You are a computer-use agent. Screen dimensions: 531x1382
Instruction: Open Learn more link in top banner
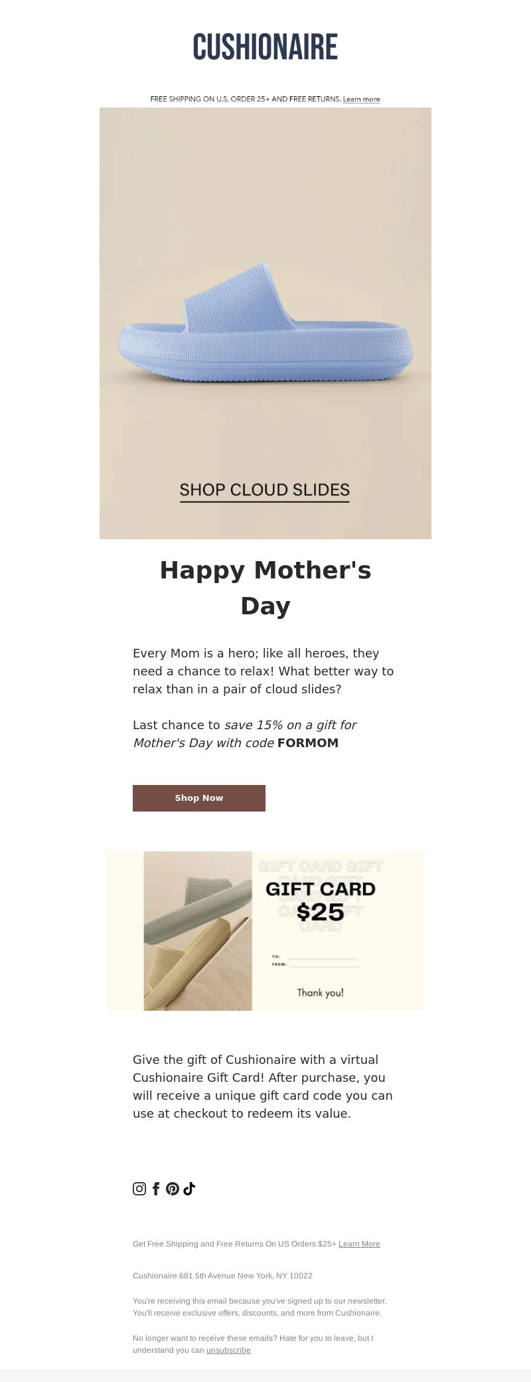(362, 99)
